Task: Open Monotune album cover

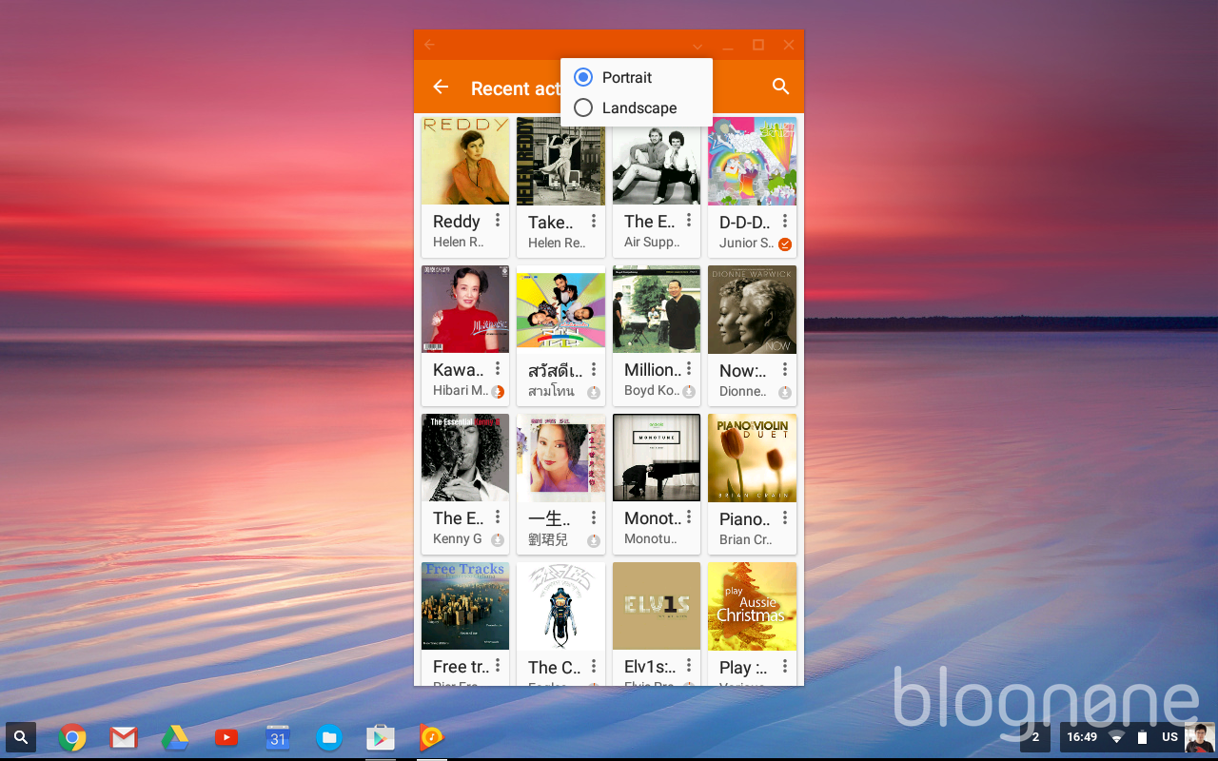Action: point(657,458)
